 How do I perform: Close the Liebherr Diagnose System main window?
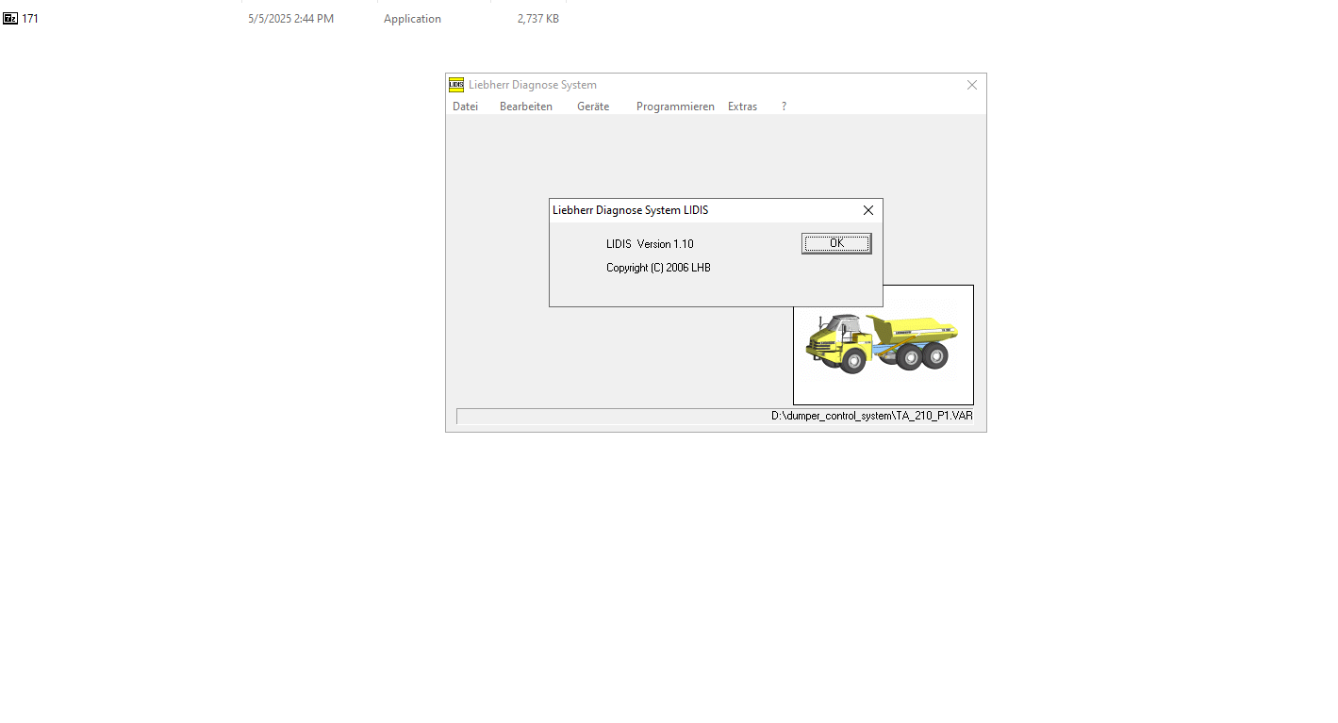pyautogui.click(x=972, y=85)
